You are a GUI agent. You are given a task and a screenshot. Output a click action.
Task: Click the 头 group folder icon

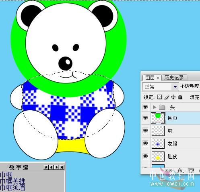tap(162, 107)
